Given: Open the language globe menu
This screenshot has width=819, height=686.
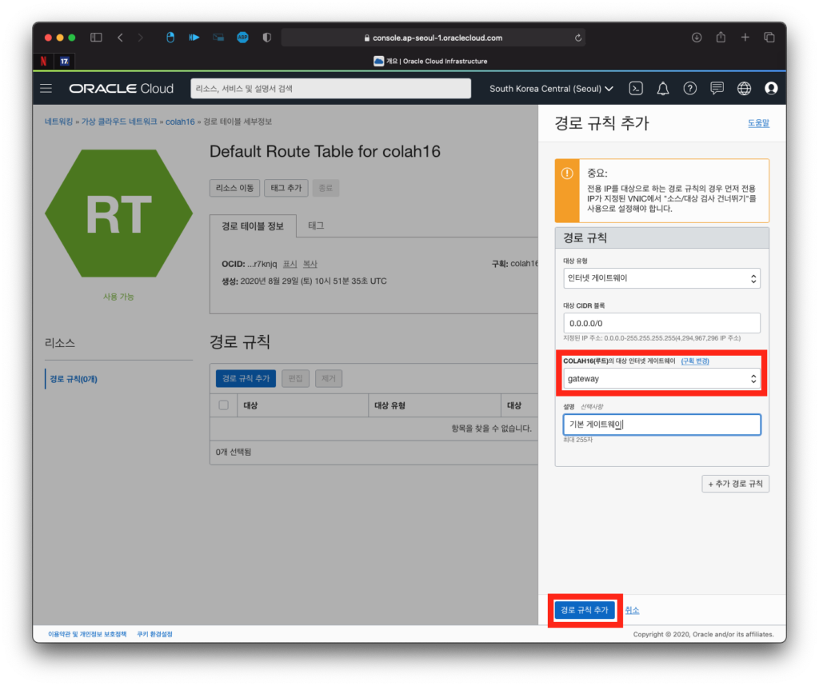Looking at the screenshot, I should [744, 89].
